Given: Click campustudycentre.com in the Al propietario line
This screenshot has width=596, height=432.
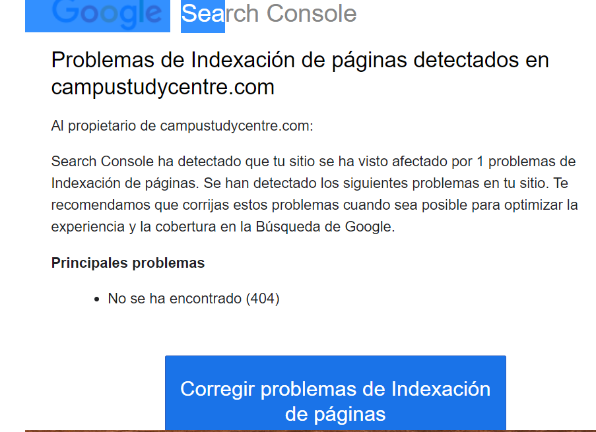Looking at the screenshot, I should click(x=236, y=126).
